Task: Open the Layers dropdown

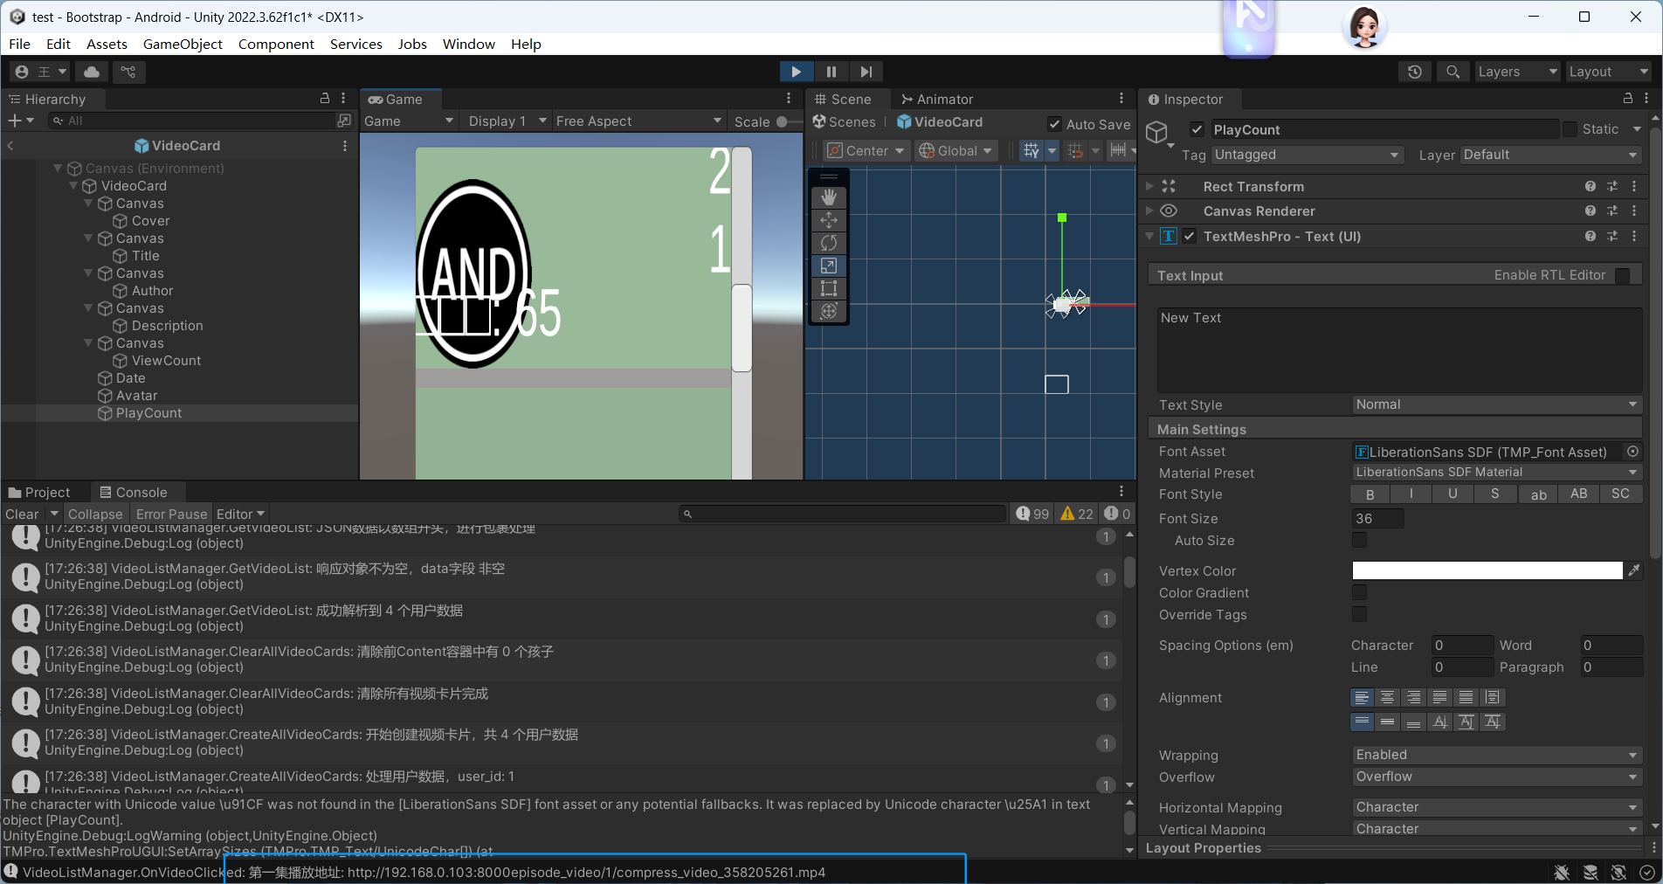Action: 1517,72
